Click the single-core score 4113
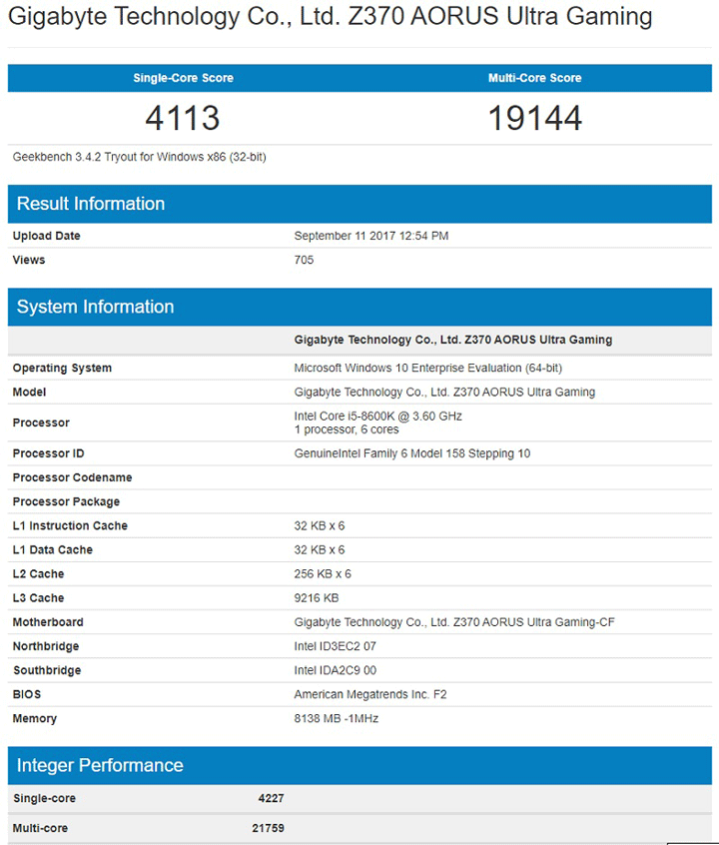The height and width of the screenshot is (845, 719). pos(183,118)
